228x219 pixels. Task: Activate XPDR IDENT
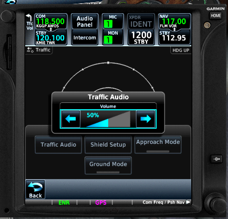[141, 22]
